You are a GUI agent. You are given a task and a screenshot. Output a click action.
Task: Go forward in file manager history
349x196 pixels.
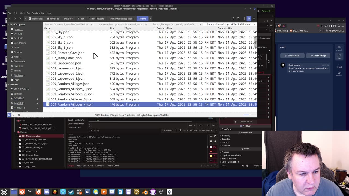[15, 19]
